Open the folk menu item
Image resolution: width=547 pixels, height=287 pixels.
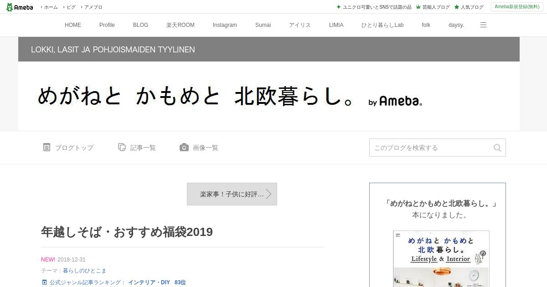(x=426, y=25)
